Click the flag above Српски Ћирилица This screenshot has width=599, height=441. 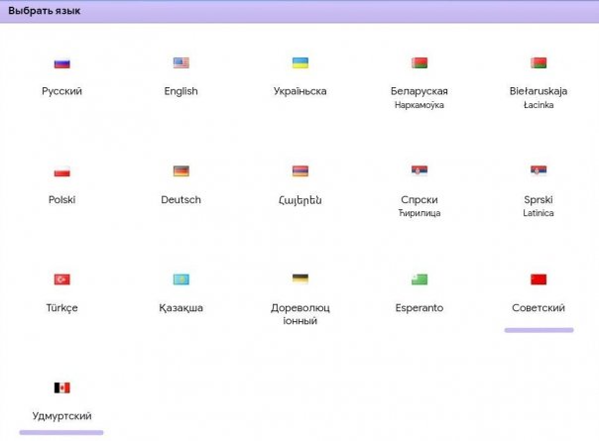pyautogui.click(x=419, y=170)
